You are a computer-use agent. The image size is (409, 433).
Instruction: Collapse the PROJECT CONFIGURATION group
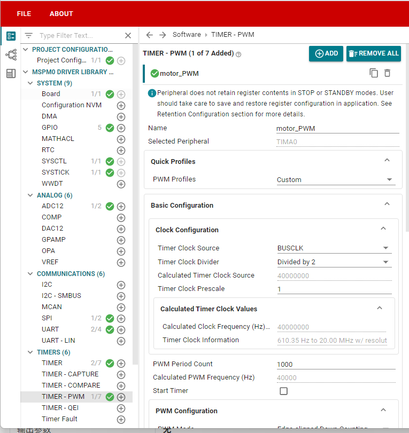point(26,50)
